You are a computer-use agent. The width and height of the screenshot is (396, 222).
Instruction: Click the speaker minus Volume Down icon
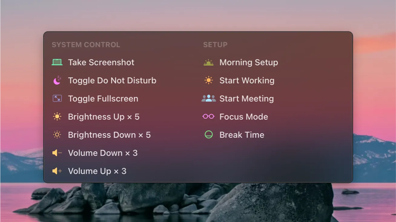(x=57, y=153)
